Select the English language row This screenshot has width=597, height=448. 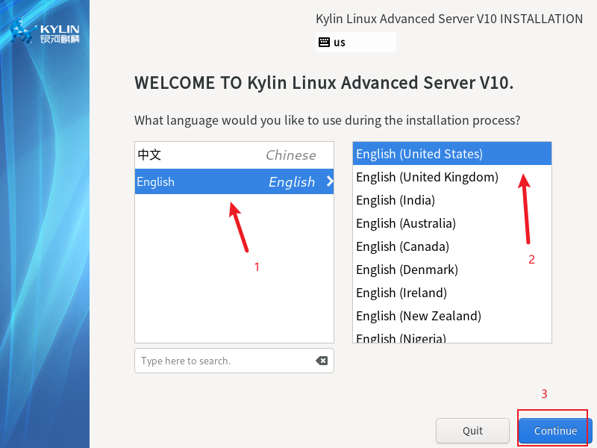point(234,181)
